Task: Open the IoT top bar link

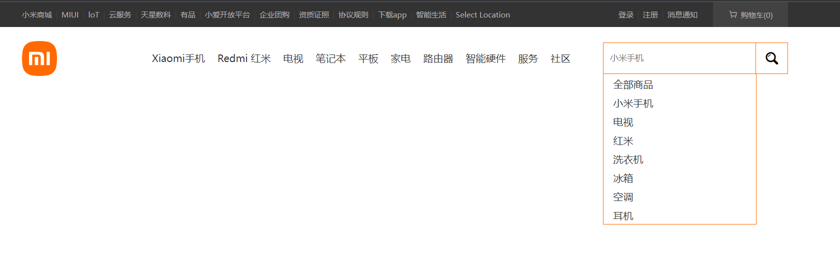Action: pyautogui.click(x=94, y=15)
